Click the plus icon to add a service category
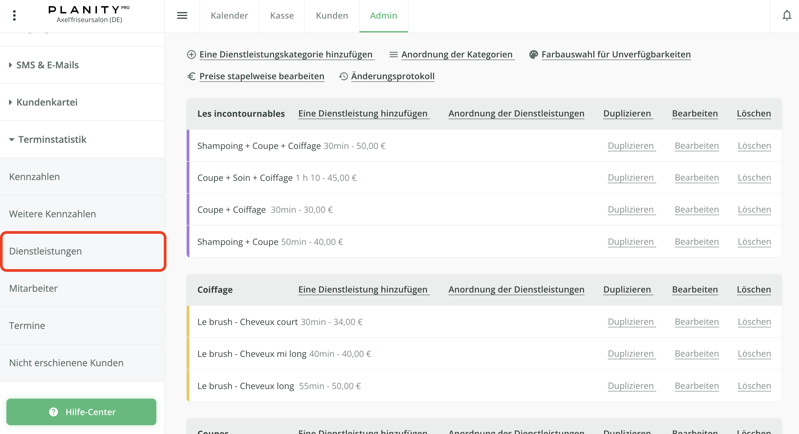 [191, 54]
